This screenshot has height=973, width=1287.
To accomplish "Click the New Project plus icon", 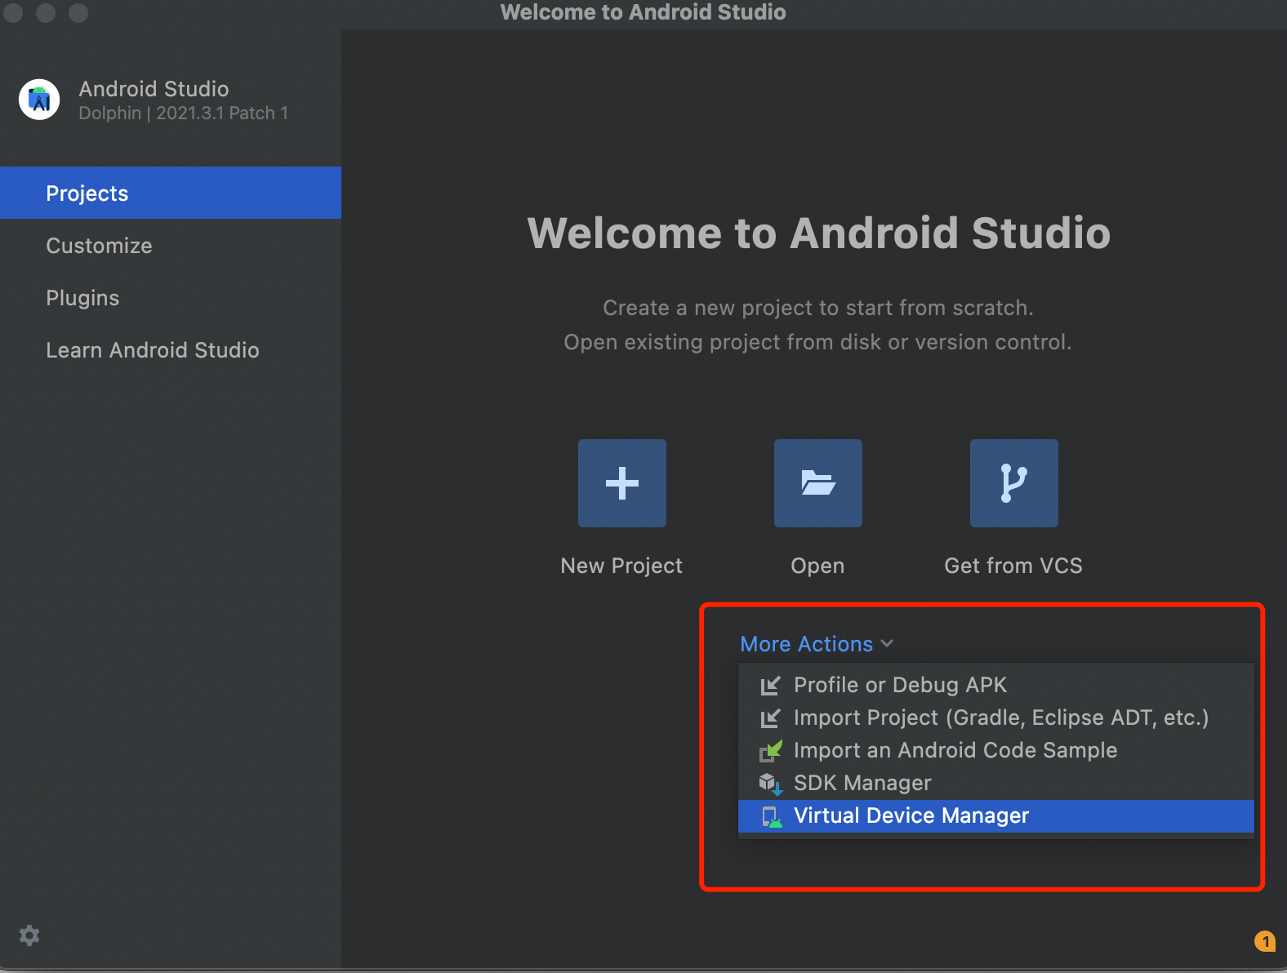I will [622, 483].
